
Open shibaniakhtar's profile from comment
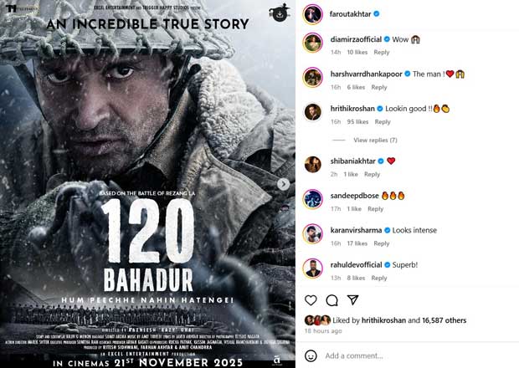[x=353, y=161]
